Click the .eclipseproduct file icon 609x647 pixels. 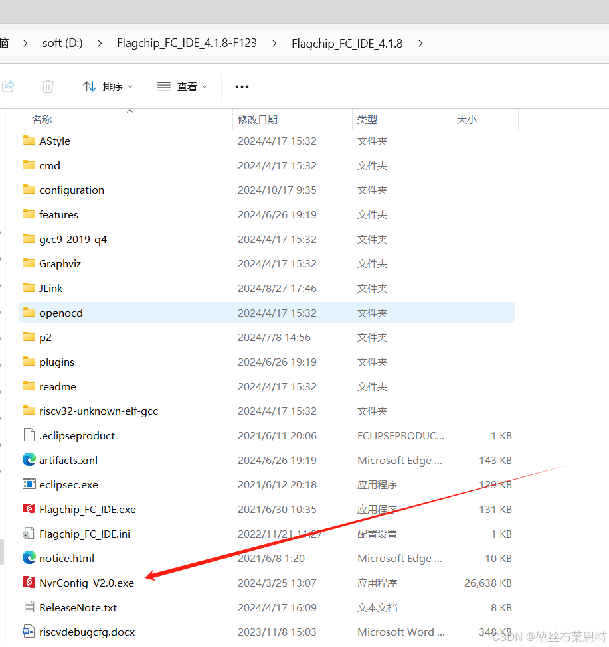click(x=29, y=435)
